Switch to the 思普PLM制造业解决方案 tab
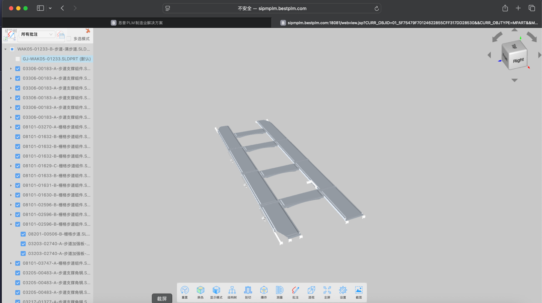This screenshot has width=542, height=303. point(137,23)
